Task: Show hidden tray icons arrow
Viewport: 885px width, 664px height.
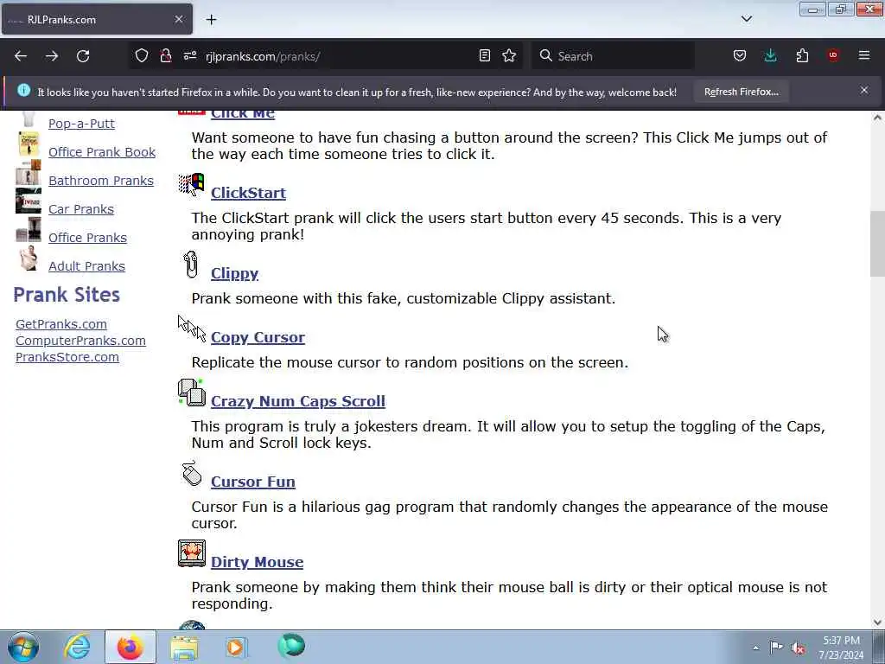Action: click(x=755, y=648)
